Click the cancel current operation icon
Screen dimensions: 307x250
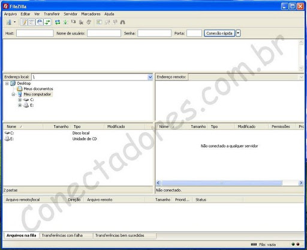point(73,22)
